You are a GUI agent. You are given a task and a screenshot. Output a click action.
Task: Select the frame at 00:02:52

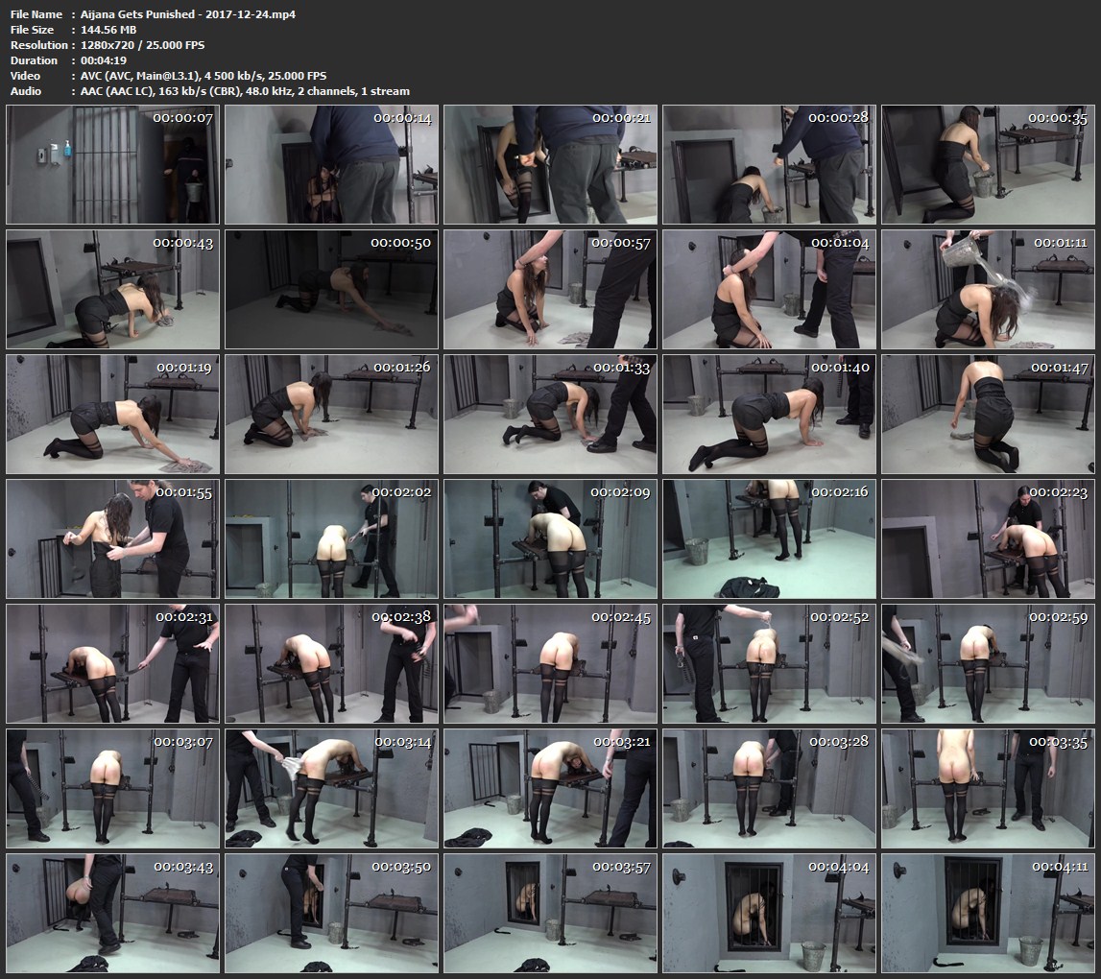coord(770,663)
